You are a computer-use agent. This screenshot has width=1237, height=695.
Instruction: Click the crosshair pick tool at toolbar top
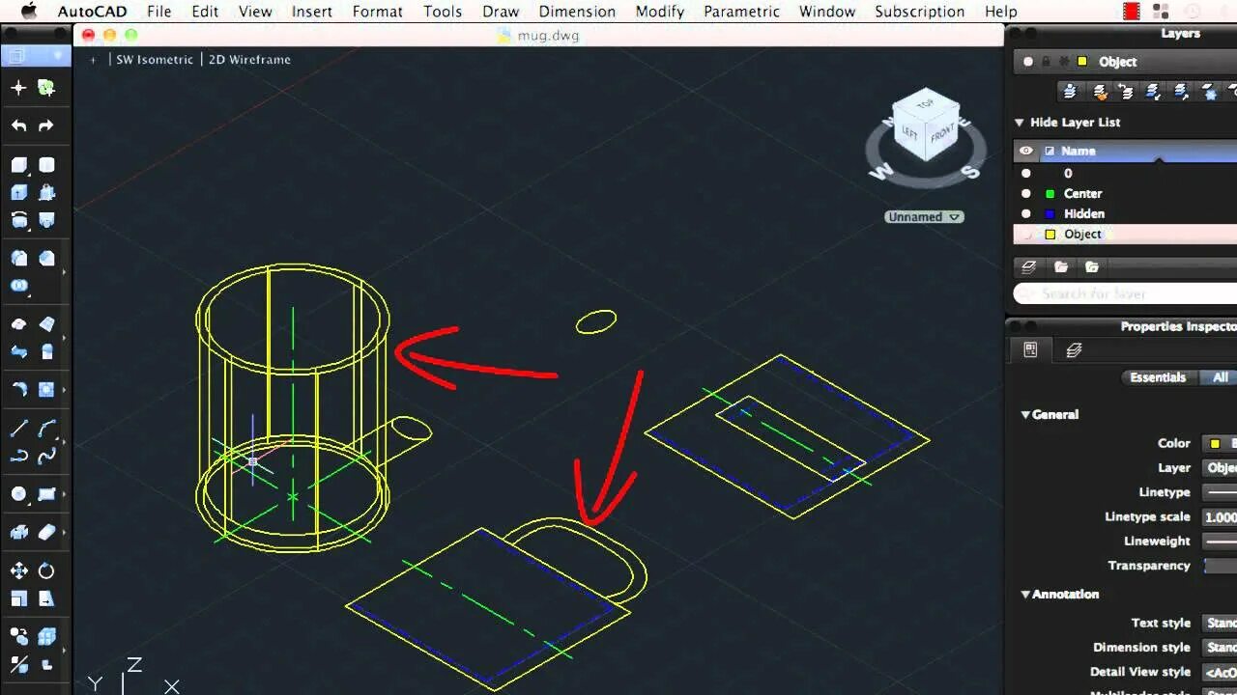(18, 88)
